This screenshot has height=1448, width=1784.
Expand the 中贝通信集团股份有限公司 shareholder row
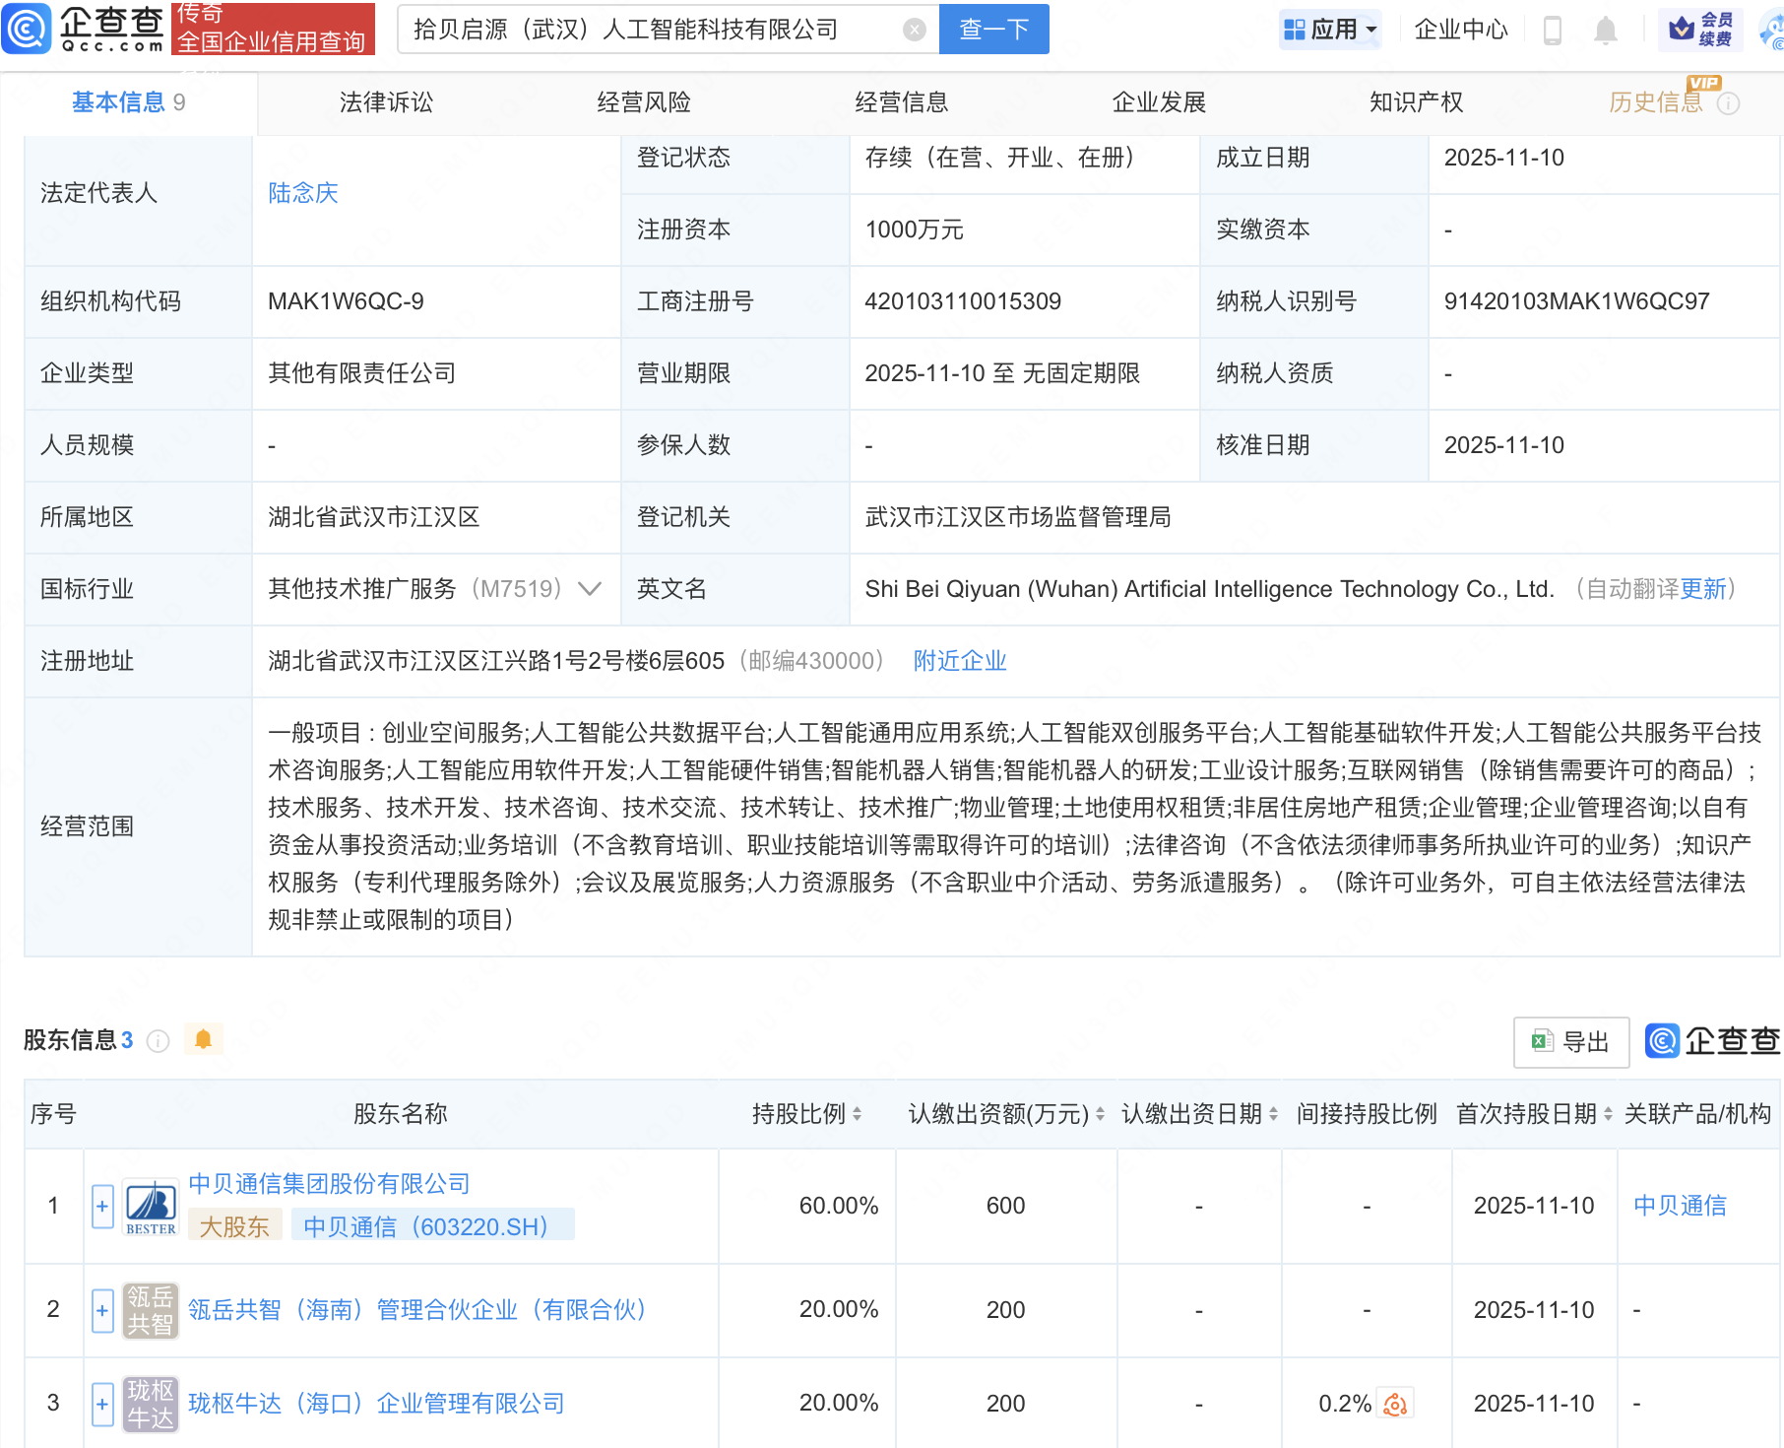pos(102,1207)
